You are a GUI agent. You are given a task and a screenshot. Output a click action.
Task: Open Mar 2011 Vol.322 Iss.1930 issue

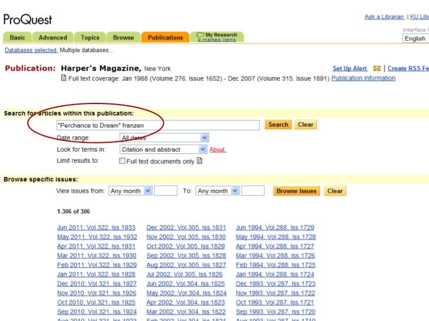[x=97, y=256]
